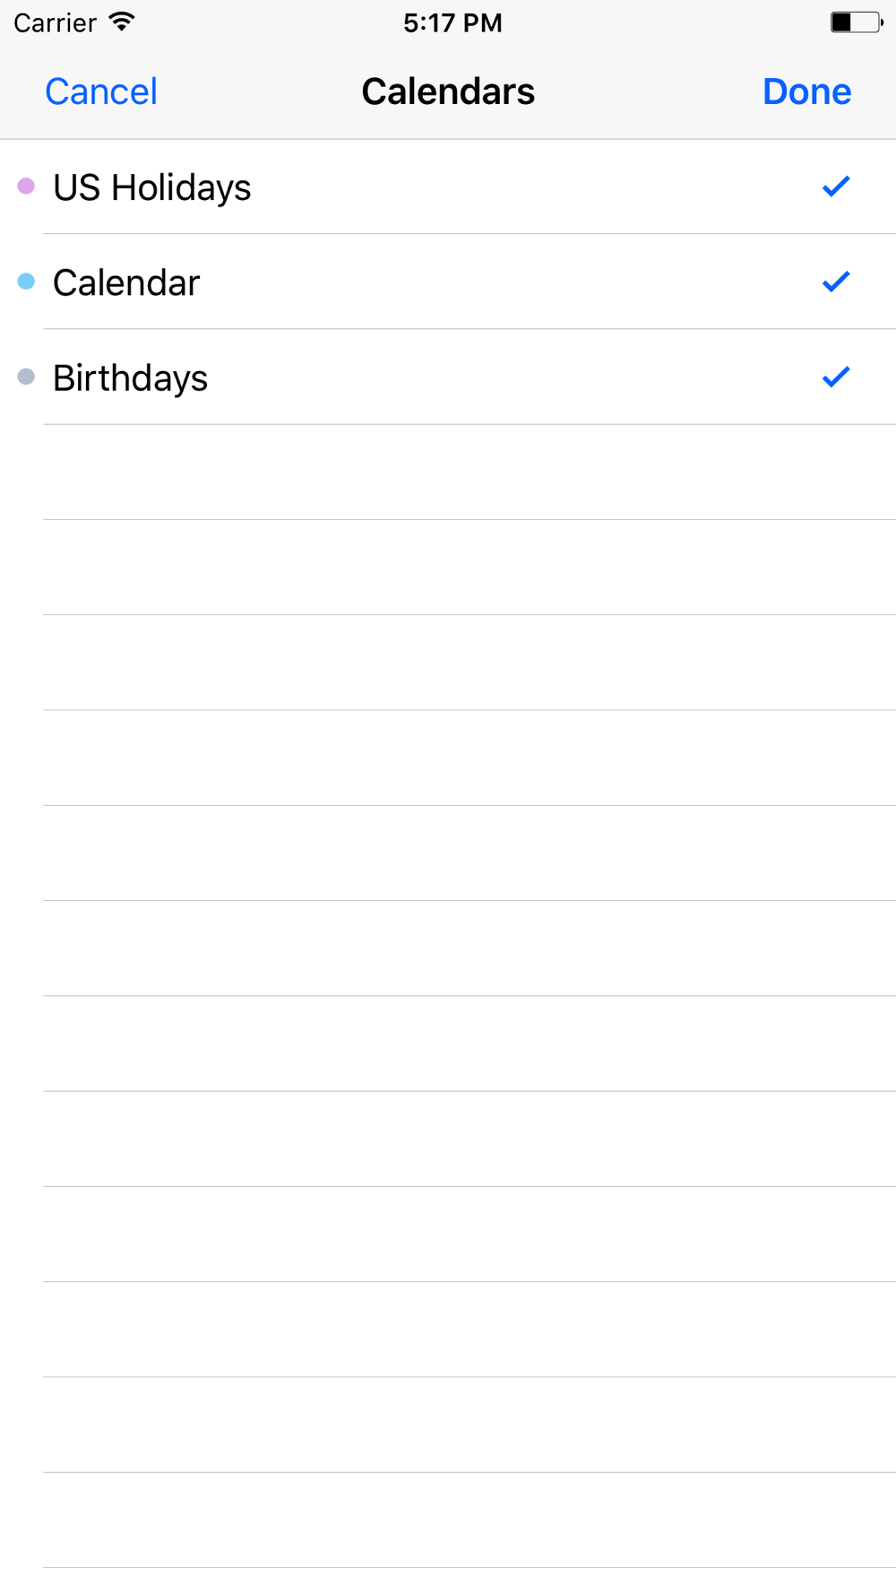
Task: Uncheck the US Holidays checkmark
Action: tap(836, 186)
